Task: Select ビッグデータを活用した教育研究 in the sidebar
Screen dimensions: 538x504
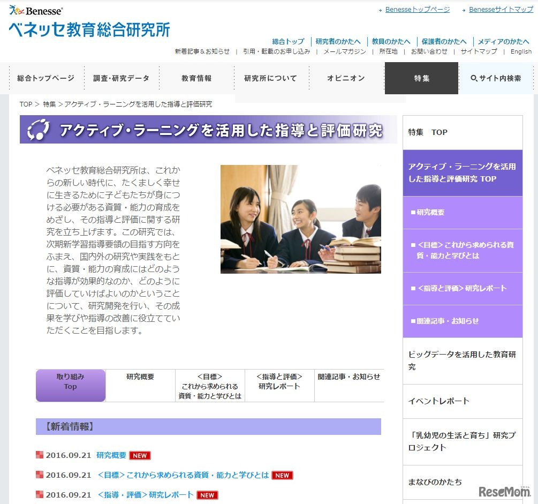Action: click(x=462, y=360)
